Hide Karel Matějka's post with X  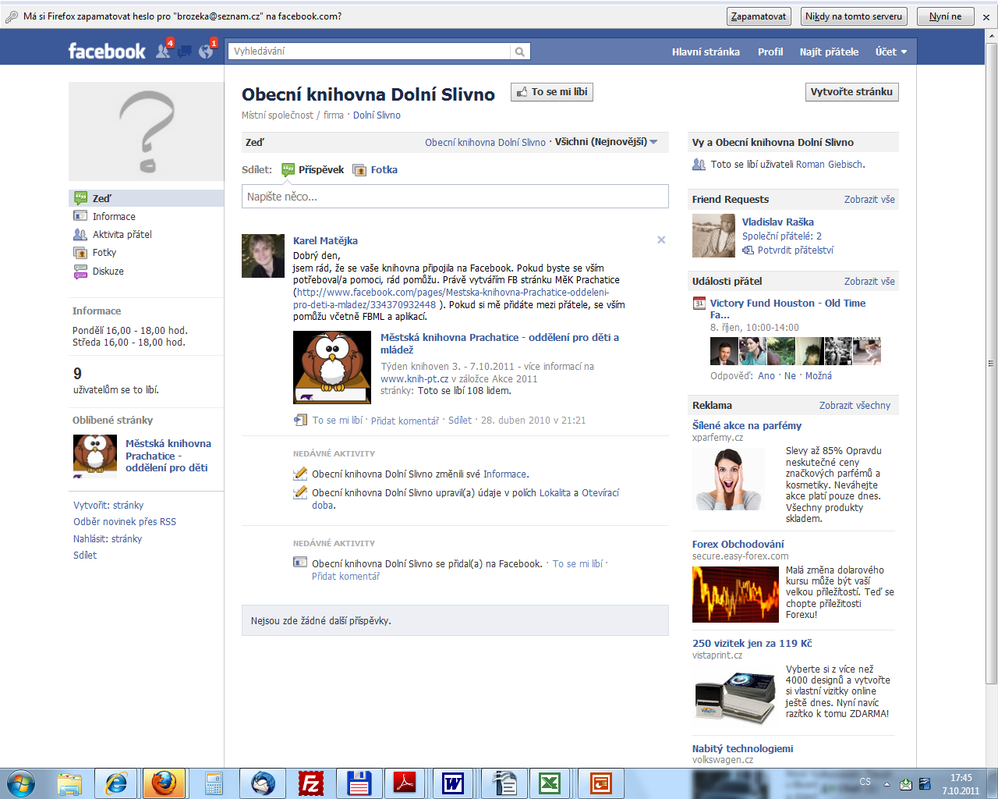click(661, 240)
